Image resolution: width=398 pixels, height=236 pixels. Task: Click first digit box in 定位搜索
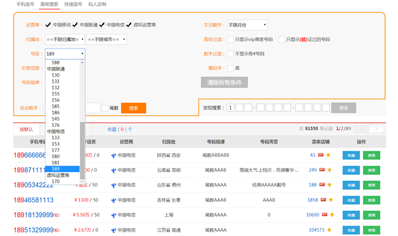pyautogui.click(x=230, y=108)
